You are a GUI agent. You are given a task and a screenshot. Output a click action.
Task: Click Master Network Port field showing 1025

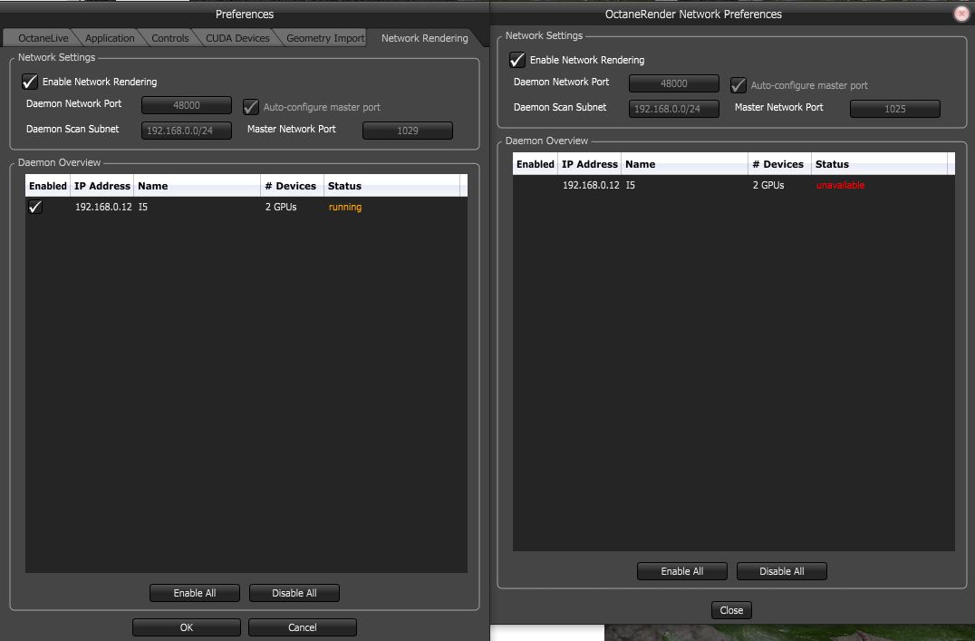click(x=894, y=108)
